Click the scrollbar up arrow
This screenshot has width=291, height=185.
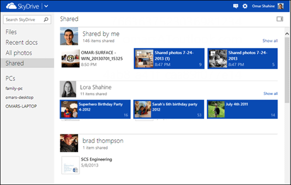pyautogui.click(x=287, y=34)
